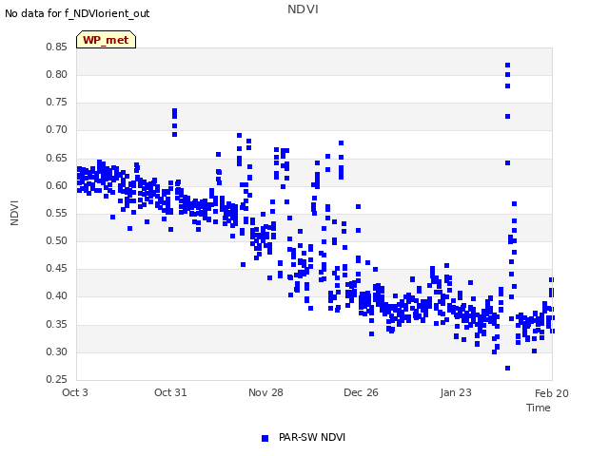
Task: Click the Jan 23 x-axis label
Action: 456,392
